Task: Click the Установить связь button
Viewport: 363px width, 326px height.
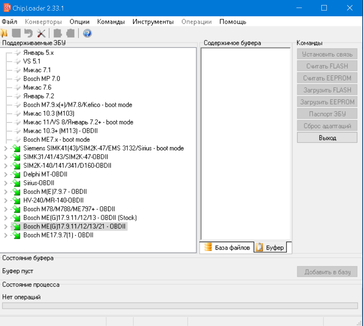Action: click(x=327, y=54)
